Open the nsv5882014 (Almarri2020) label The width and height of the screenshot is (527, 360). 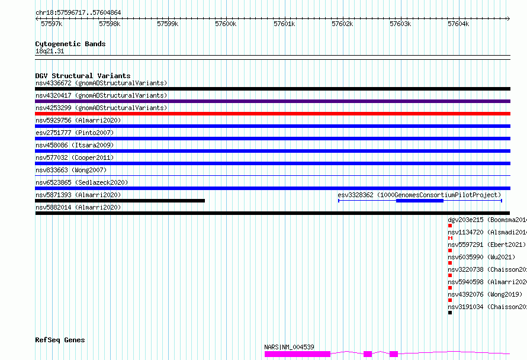[x=78, y=207]
